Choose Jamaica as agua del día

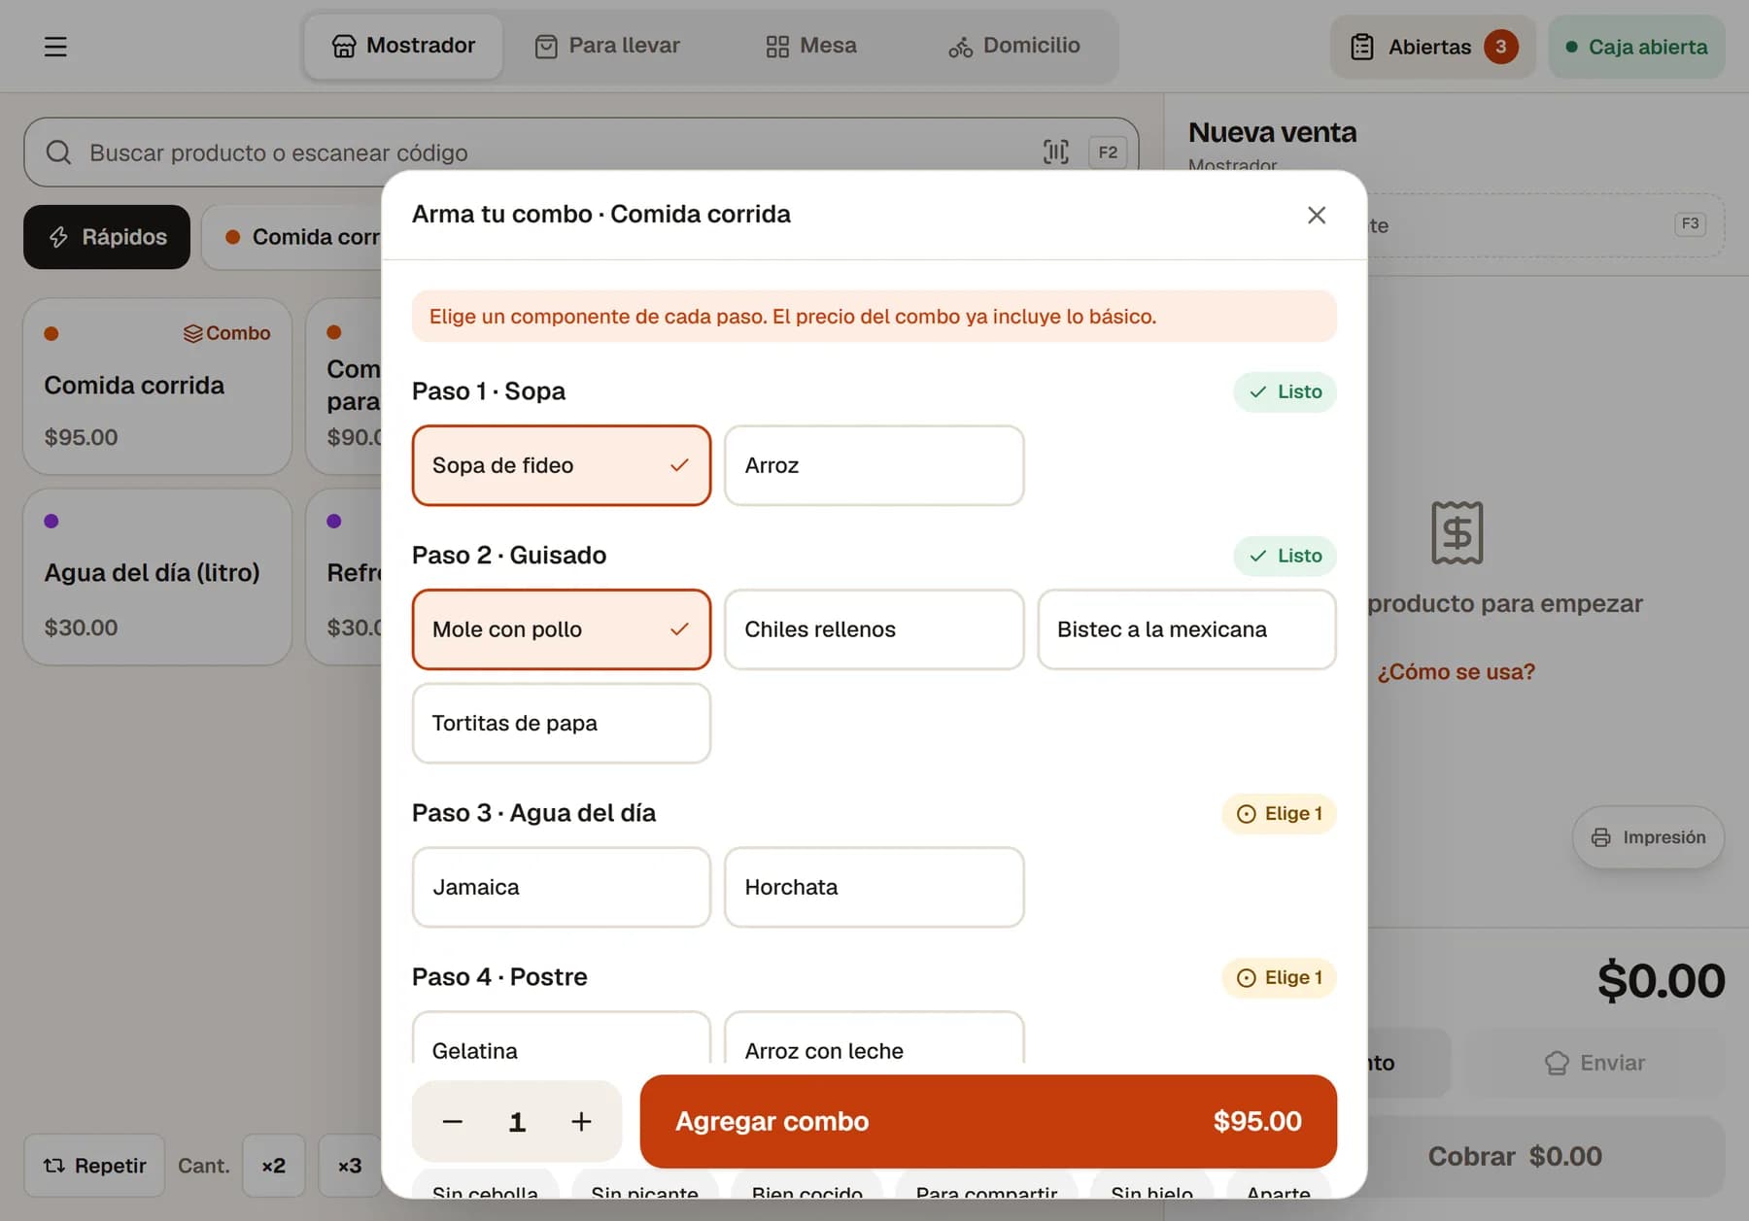click(x=562, y=887)
